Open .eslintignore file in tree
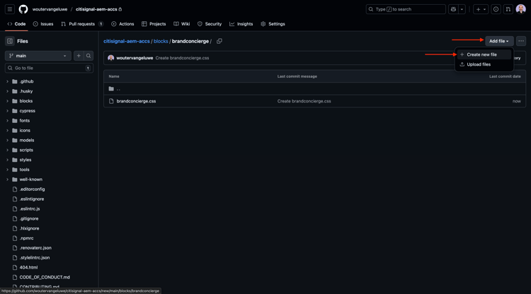Image resolution: width=531 pixels, height=294 pixels. 31,199
